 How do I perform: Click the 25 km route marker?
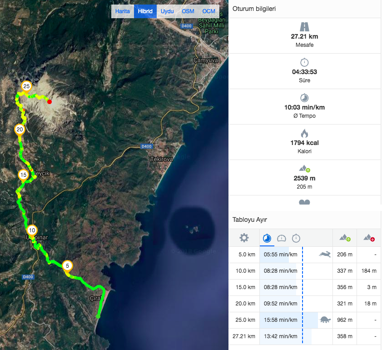(x=26, y=87)
